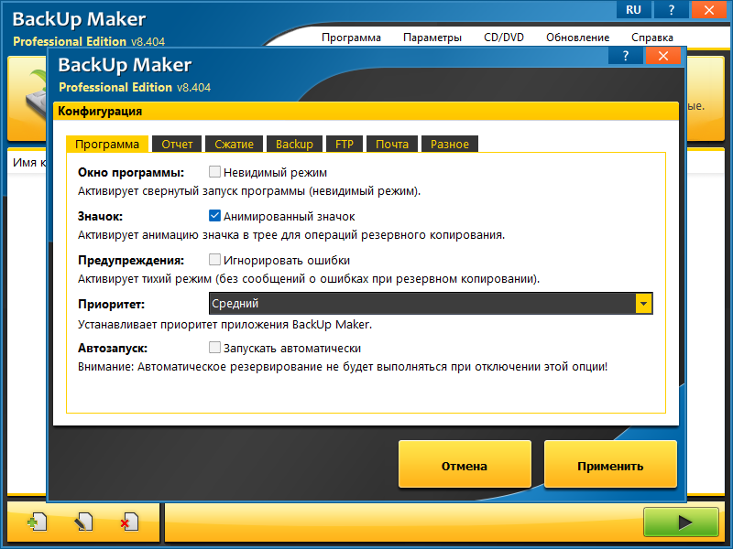Click the Предупреждения: label
The image size is (733, 549).
click(x=131, y=261)
